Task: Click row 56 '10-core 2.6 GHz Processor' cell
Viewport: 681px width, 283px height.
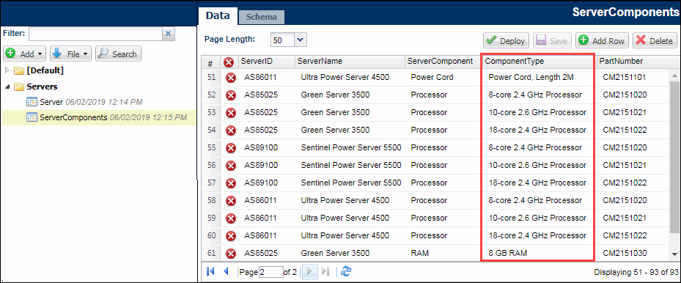Action: pos(537,166)
